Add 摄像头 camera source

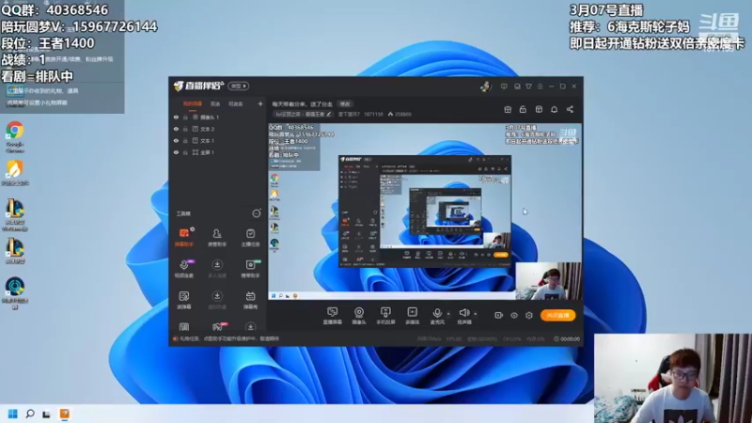359,316
